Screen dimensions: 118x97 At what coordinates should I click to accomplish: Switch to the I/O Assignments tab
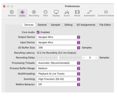tap(86, 25)
